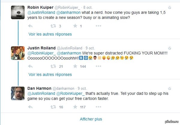Show other replies under Robin Kuiper's tweet

pyautogui.click(x=50, y=34)
